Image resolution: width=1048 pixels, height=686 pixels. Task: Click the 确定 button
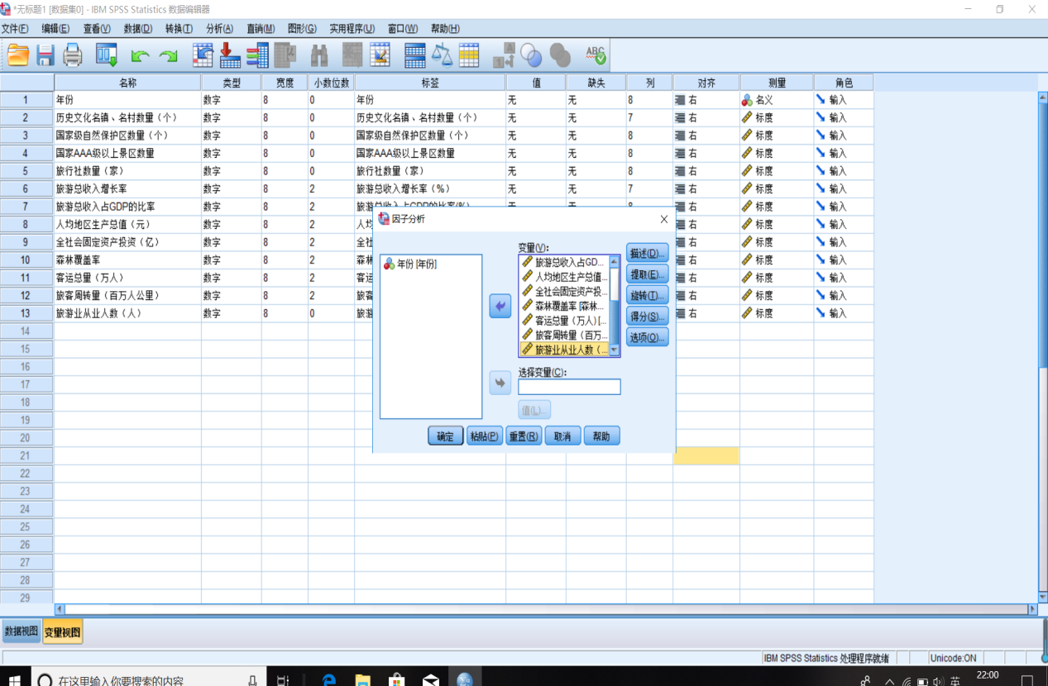pos(445,436)
